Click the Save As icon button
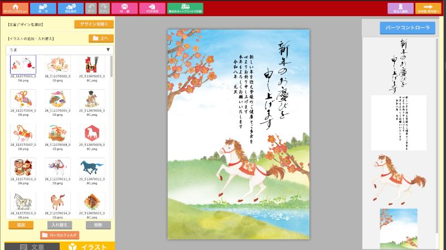Screen dimensions: 446x250 (70, 8)
